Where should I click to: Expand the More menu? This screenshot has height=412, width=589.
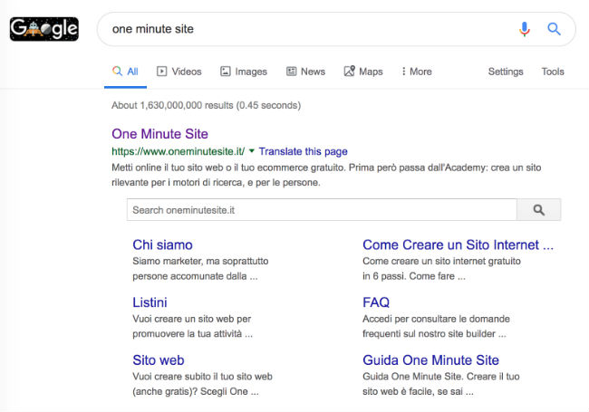pyautogui.click(x=417, y=72)
